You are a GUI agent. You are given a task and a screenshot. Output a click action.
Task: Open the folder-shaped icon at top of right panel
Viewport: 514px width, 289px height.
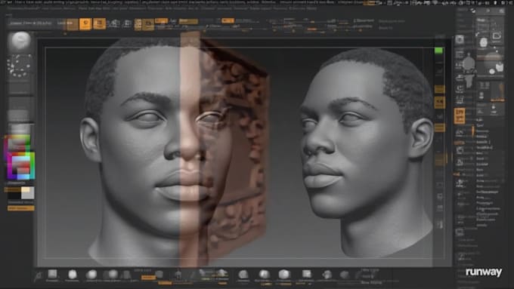tap(497, 35)
